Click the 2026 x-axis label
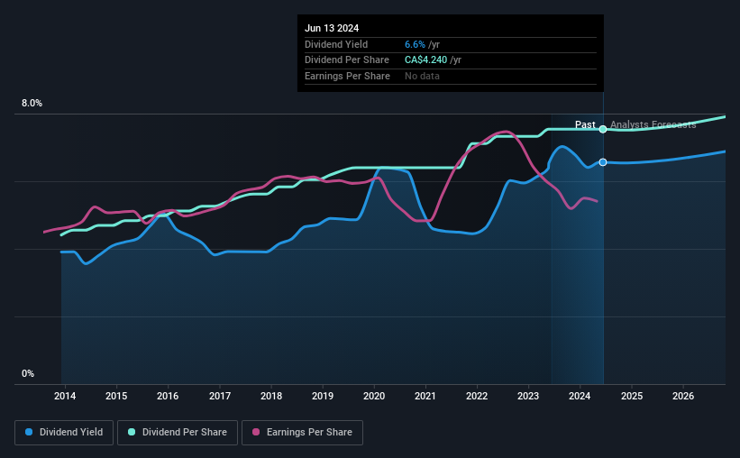This screenshot has width=740, height=458. point(683,396)
